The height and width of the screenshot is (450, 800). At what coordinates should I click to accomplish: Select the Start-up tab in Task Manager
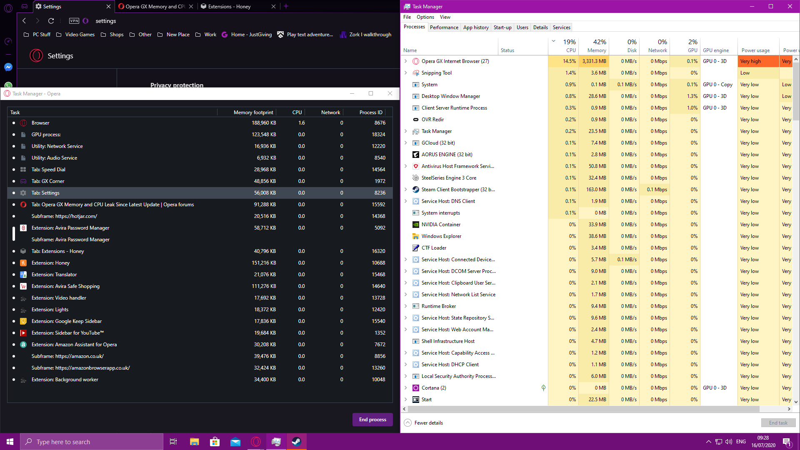pyautogui.click(x=502, y=27)
